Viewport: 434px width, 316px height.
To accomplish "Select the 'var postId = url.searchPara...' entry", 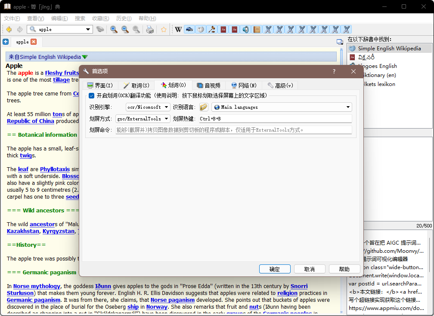I will coord(386,284).
